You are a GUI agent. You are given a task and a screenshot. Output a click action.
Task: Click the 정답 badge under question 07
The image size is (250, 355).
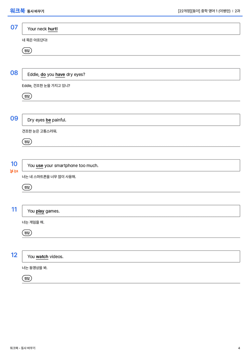pos(27,51)
